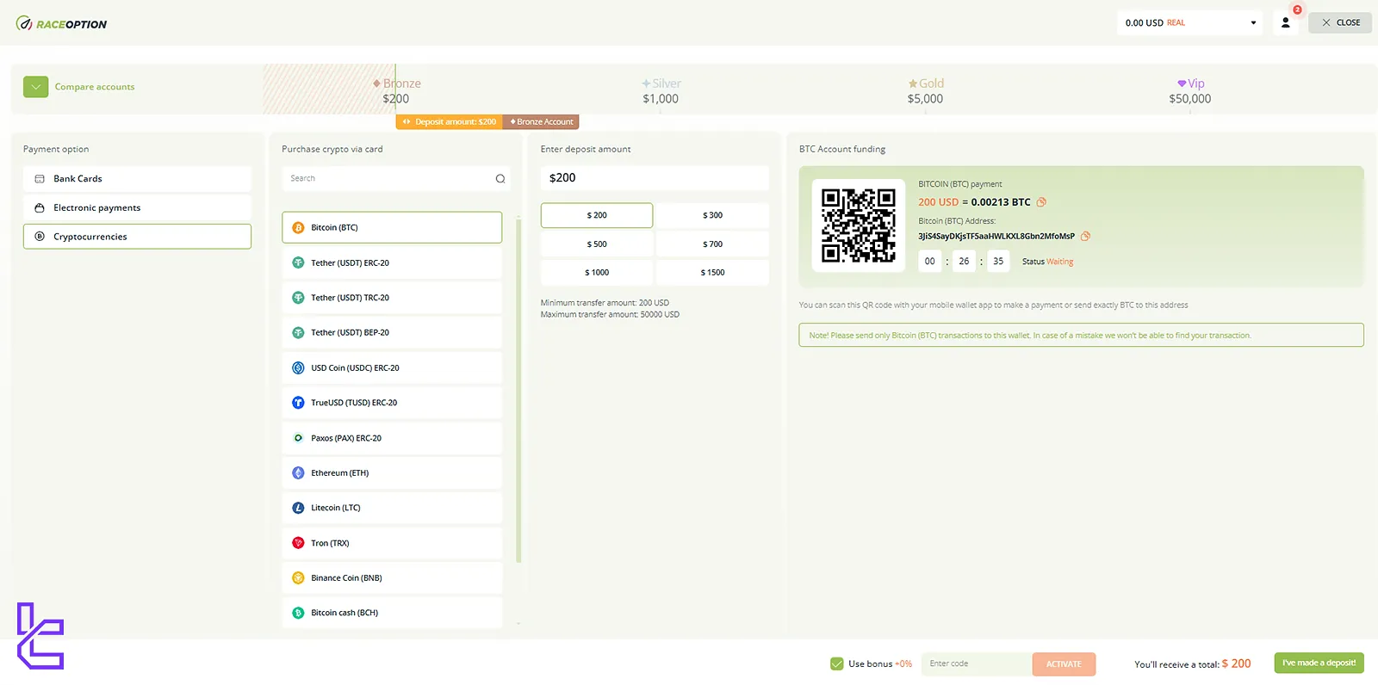This screenshot has height=685, width=1378.
Task: Select the Gold $5,000 account tier
Action: point(925,90)
